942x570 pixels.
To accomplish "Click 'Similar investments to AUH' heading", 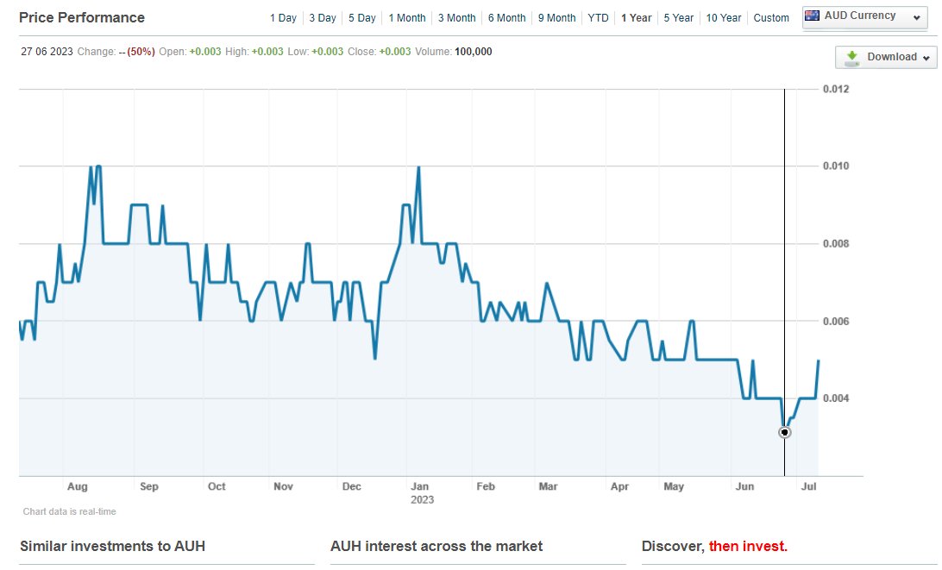I will [x=112, y=546].
